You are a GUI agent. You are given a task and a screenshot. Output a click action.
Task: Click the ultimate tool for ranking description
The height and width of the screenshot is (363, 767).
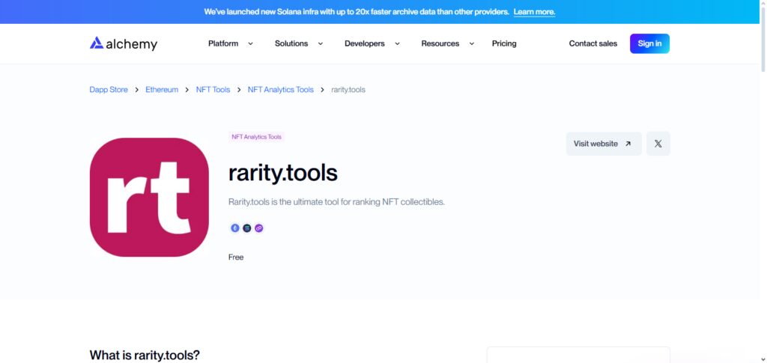(x=336, y=202)
